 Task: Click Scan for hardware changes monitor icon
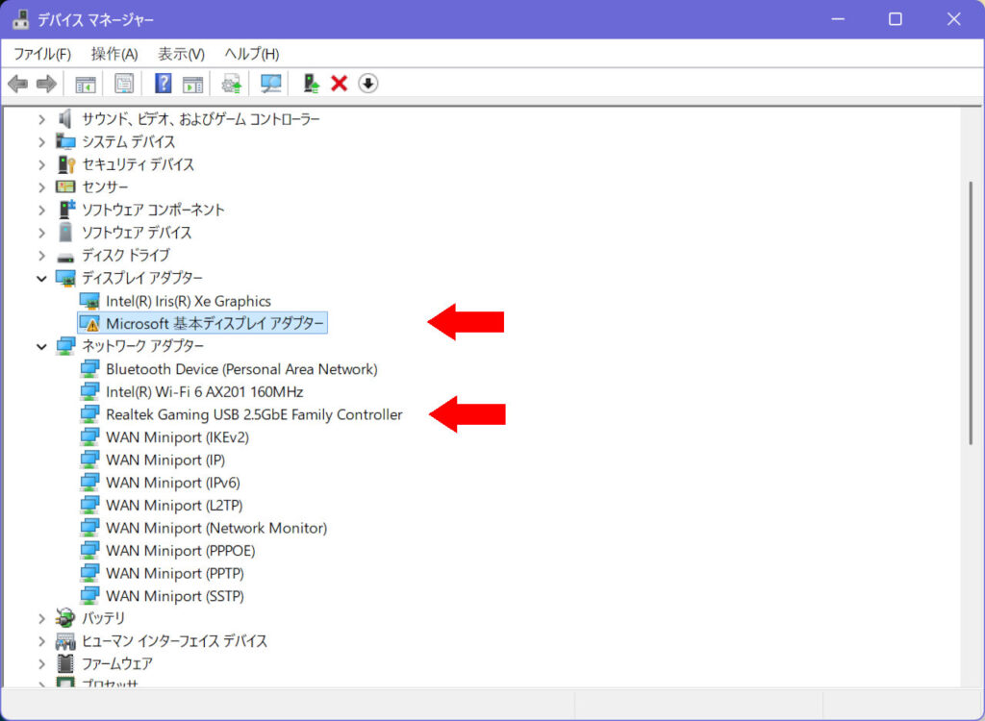point(271,84)
